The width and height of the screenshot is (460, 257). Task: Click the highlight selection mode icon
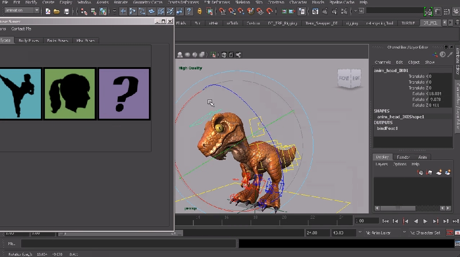[209, 12]
